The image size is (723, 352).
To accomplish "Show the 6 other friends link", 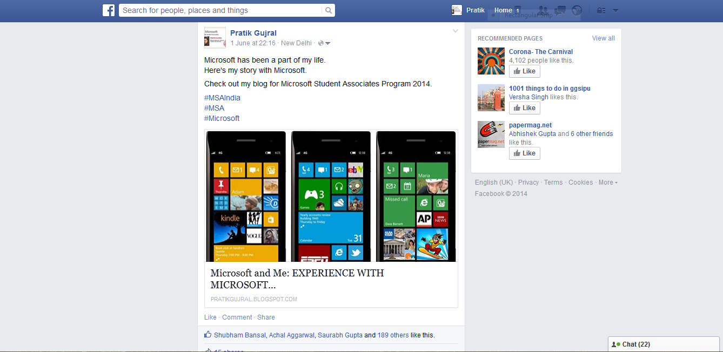I will coord(592,134).
